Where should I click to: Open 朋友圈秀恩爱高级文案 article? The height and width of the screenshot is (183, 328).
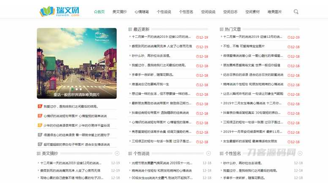(252, 65)
